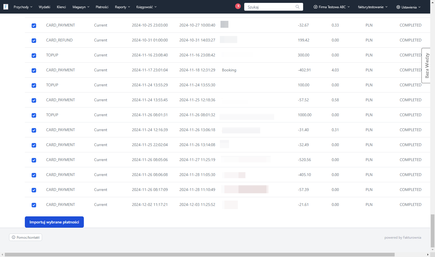Uncheck the -21.61 card payment row
This screenshot has height=257, width=435.
[34, 205]
